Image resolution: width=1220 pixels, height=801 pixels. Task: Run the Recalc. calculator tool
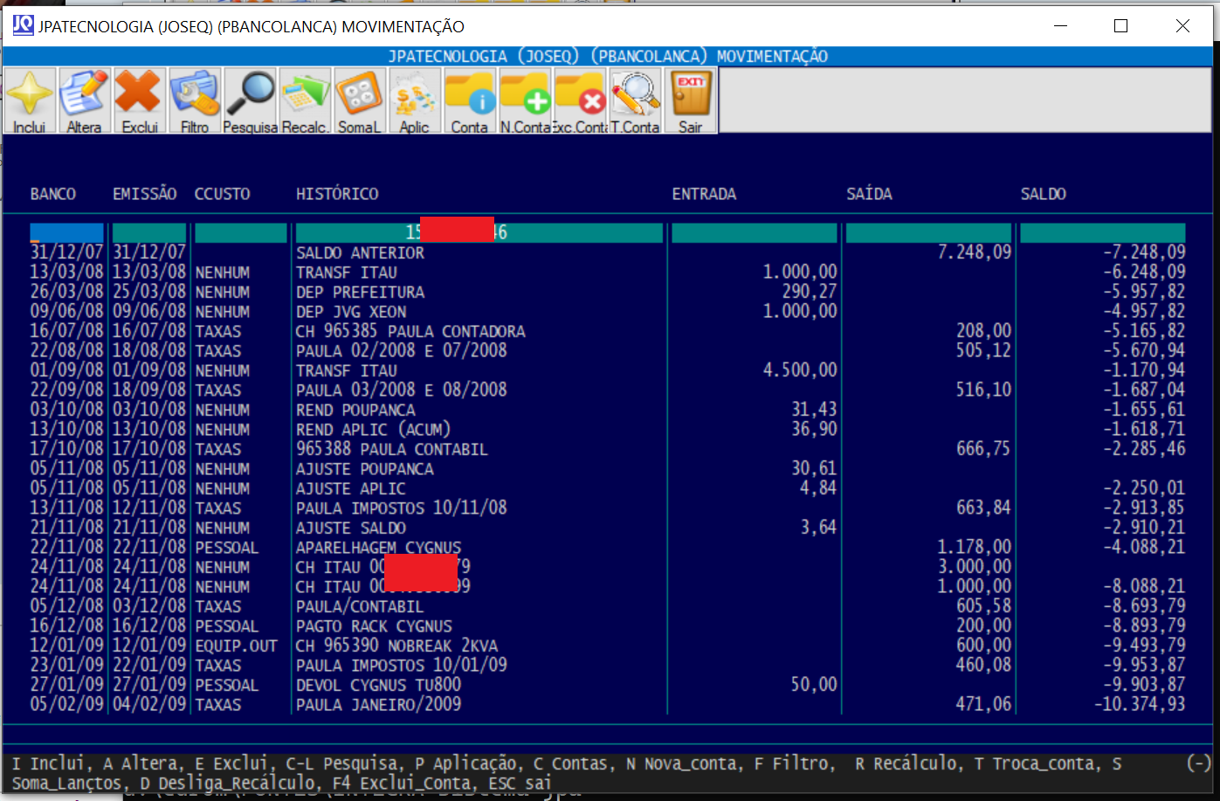(x=304, y=100)
